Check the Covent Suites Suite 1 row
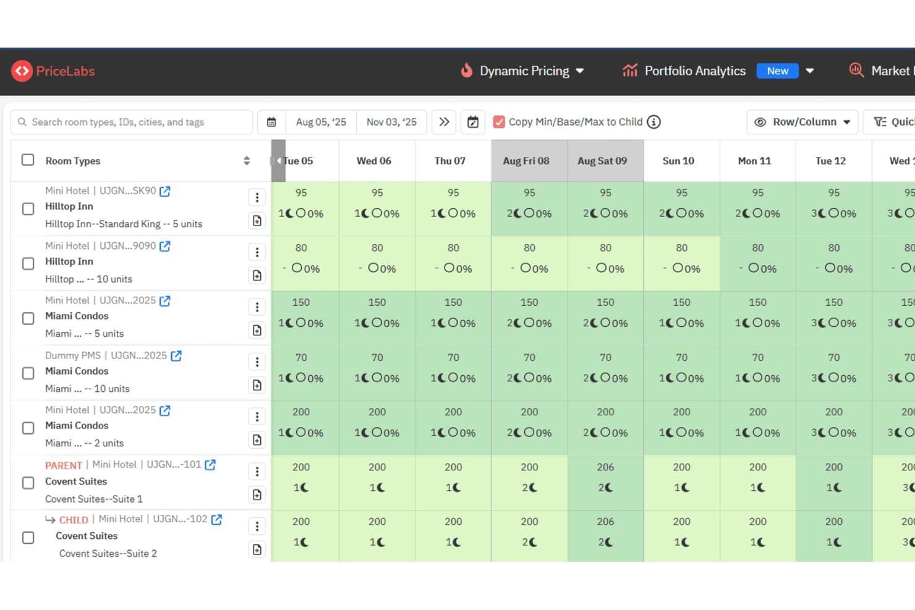 tap(28, 483)
